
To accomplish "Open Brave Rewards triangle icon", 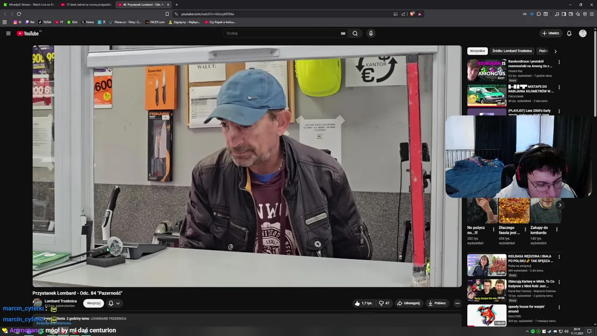I will [x=420, y=14].
